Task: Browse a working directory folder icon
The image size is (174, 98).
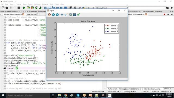Action: tap(167, 8)
